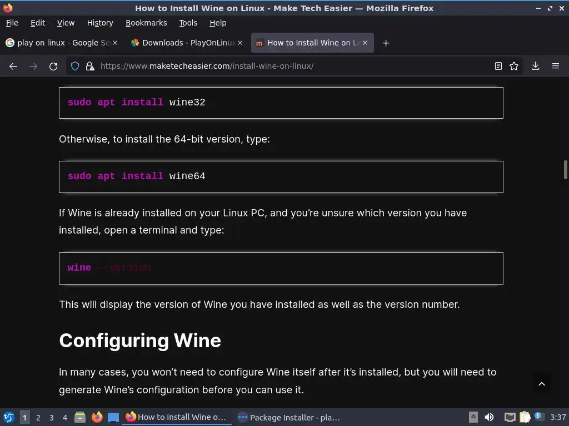
Task: Open the file manager from taskbar
Action: [80, 417]
